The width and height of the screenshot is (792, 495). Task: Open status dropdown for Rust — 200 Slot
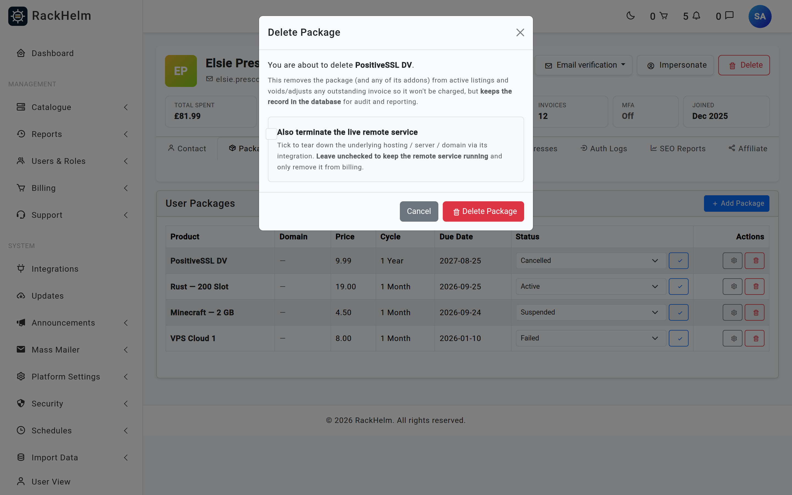pos(591,287)
